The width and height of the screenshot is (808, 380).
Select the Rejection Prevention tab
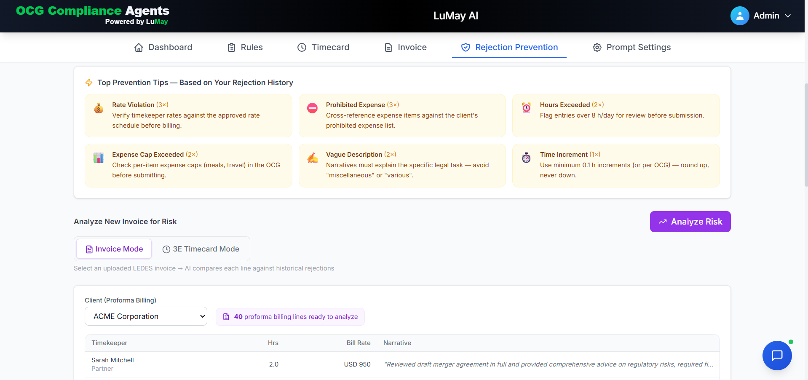coord(509,47)
